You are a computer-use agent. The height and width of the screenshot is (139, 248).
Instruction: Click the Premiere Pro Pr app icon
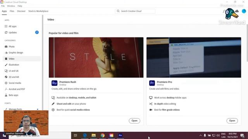(x=152, y=83)
